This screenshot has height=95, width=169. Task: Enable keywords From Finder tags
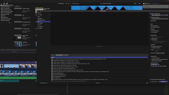click(x=151, y=31)
